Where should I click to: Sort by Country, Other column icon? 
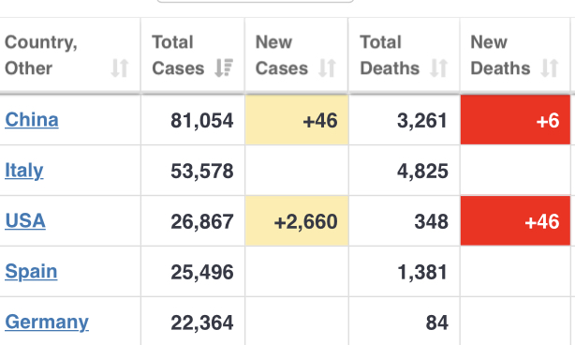click(120, 68)
